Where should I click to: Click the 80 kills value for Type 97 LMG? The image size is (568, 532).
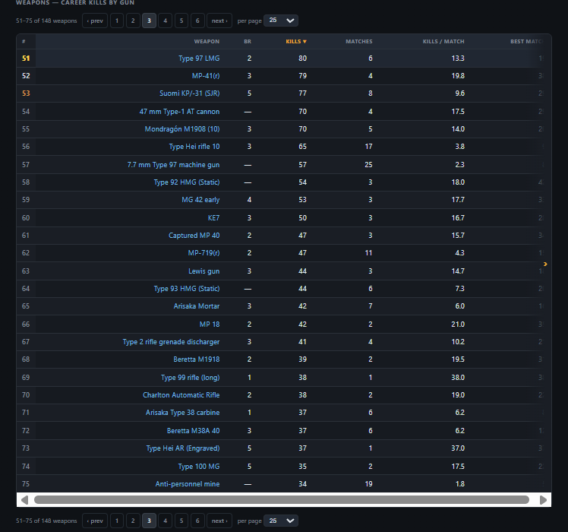(x=302, y=58)
